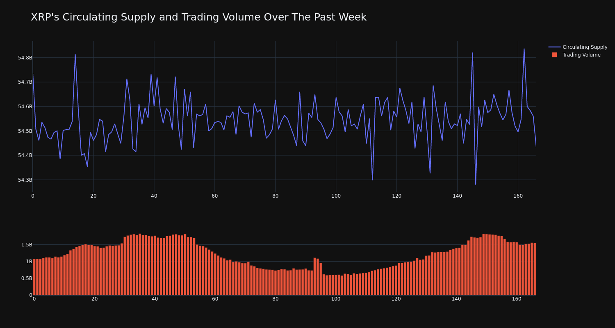Viewport: 615px width, 328px height.
Task: Click the 1.5B volume axis label
Action: click(x=26, y=245)
